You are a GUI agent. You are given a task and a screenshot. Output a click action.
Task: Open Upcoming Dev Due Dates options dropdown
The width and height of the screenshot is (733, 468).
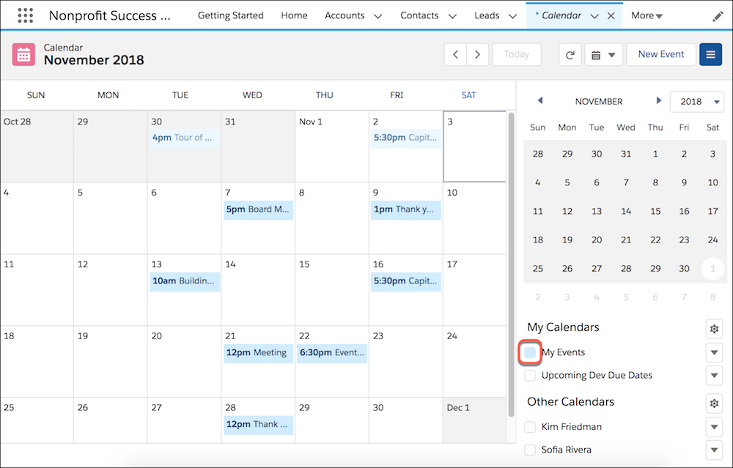[714, 376]
